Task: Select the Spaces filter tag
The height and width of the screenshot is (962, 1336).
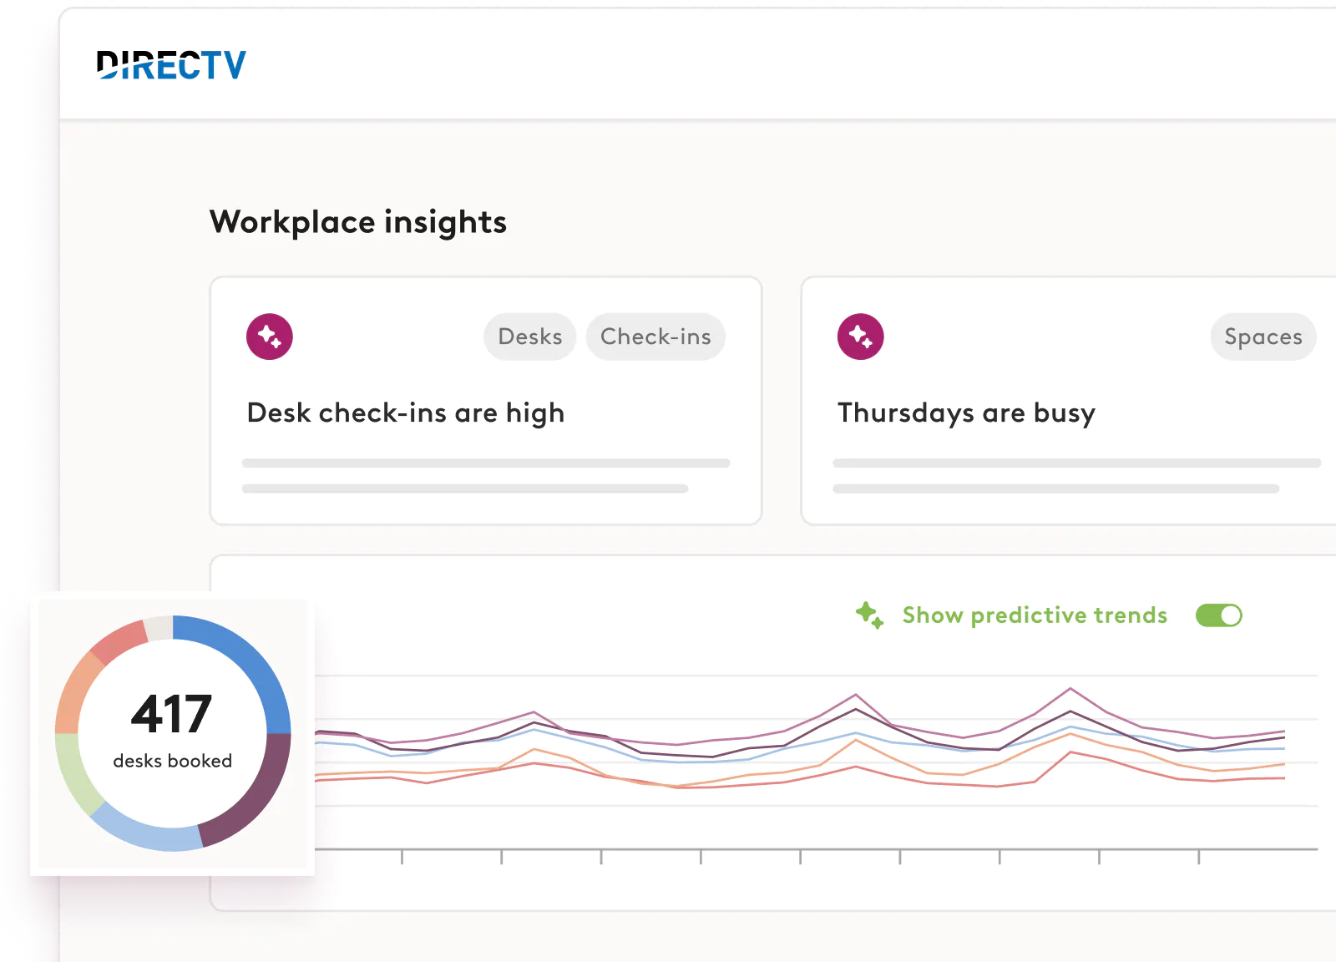Action: [1263, 337]
